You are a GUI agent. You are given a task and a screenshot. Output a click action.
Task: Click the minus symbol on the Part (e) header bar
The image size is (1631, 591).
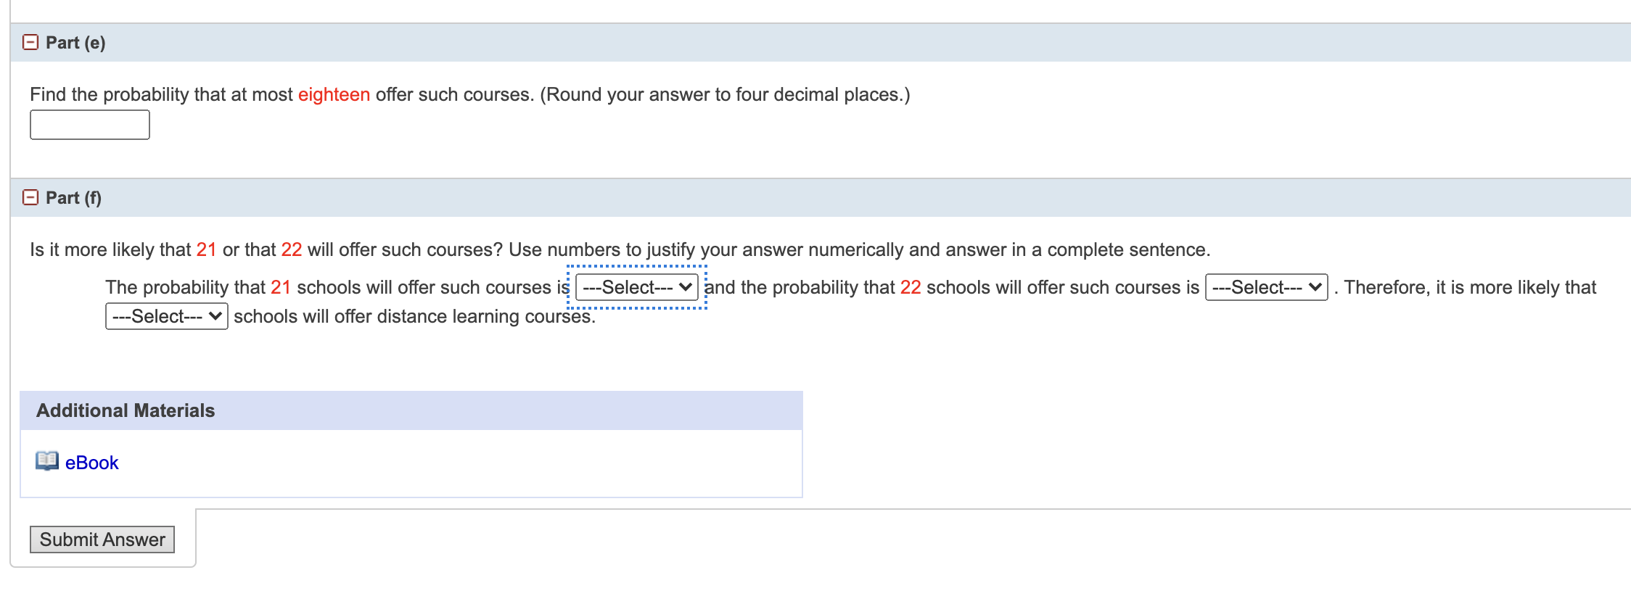pos(30,42)
